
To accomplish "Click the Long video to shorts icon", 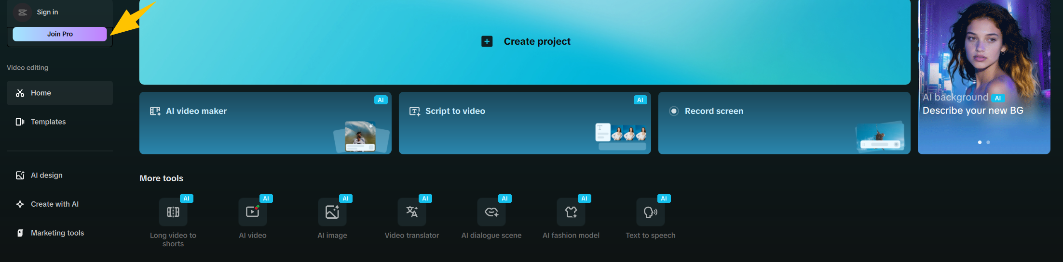I will (x=173, y=212).
